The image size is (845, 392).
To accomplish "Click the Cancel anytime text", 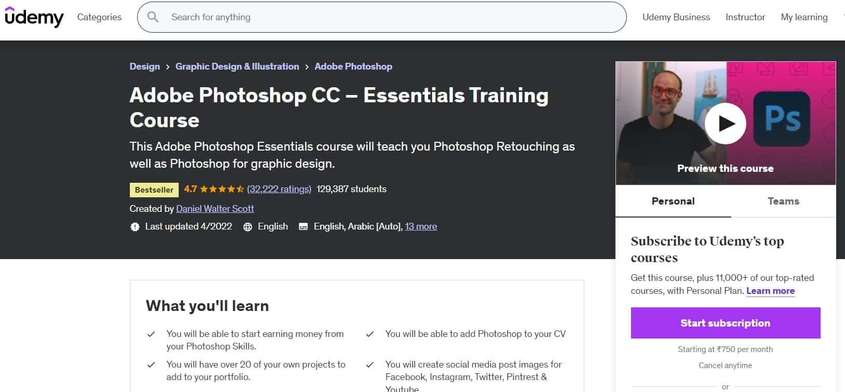I will [x=726, y=366].
